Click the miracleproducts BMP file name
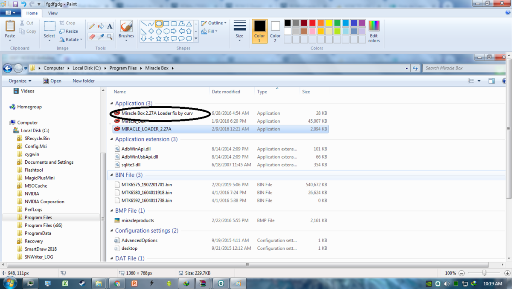 pyautogui.click(x=137, y=220)
